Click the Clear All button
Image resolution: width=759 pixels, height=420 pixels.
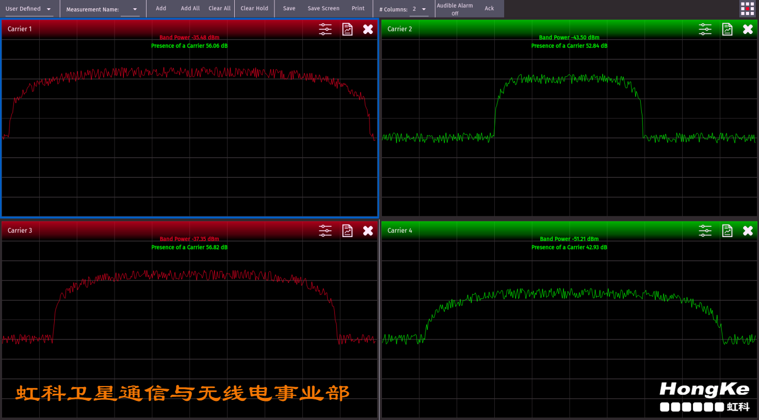pos(219,8)
